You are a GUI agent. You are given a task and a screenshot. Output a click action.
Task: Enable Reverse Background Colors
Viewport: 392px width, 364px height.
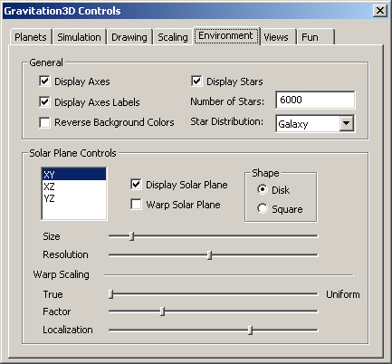(44, 122)
